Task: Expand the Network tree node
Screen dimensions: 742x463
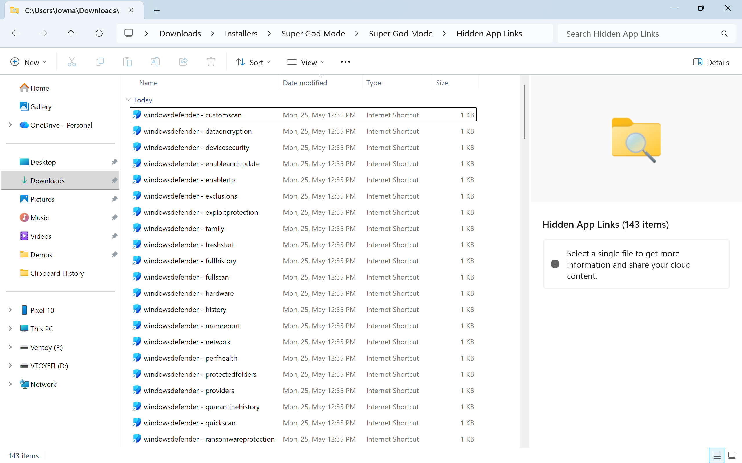Action: pyautogui.click(x=10, y=384)
